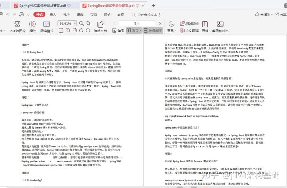Screen dimensions: 287x188
Task: Open the zoom percentage dropdown
Action: coord(75,24)
